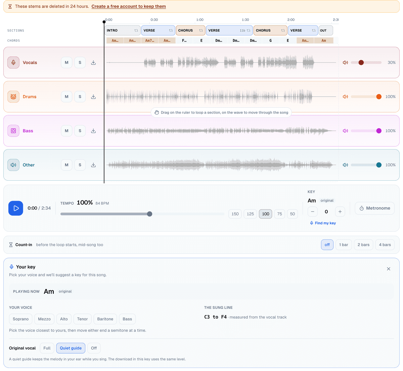Screen dimensions: 403x371
Task: Click the Other track volume slider handle
Action: point(379,165)
